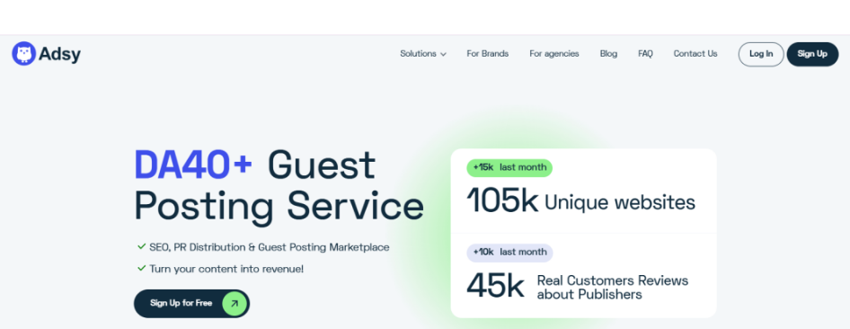Click the Adsy brand name text
This screenshot has width=850, height=329.
[59, 54]
